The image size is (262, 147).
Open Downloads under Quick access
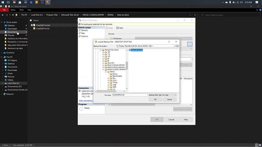click(12, 29)
